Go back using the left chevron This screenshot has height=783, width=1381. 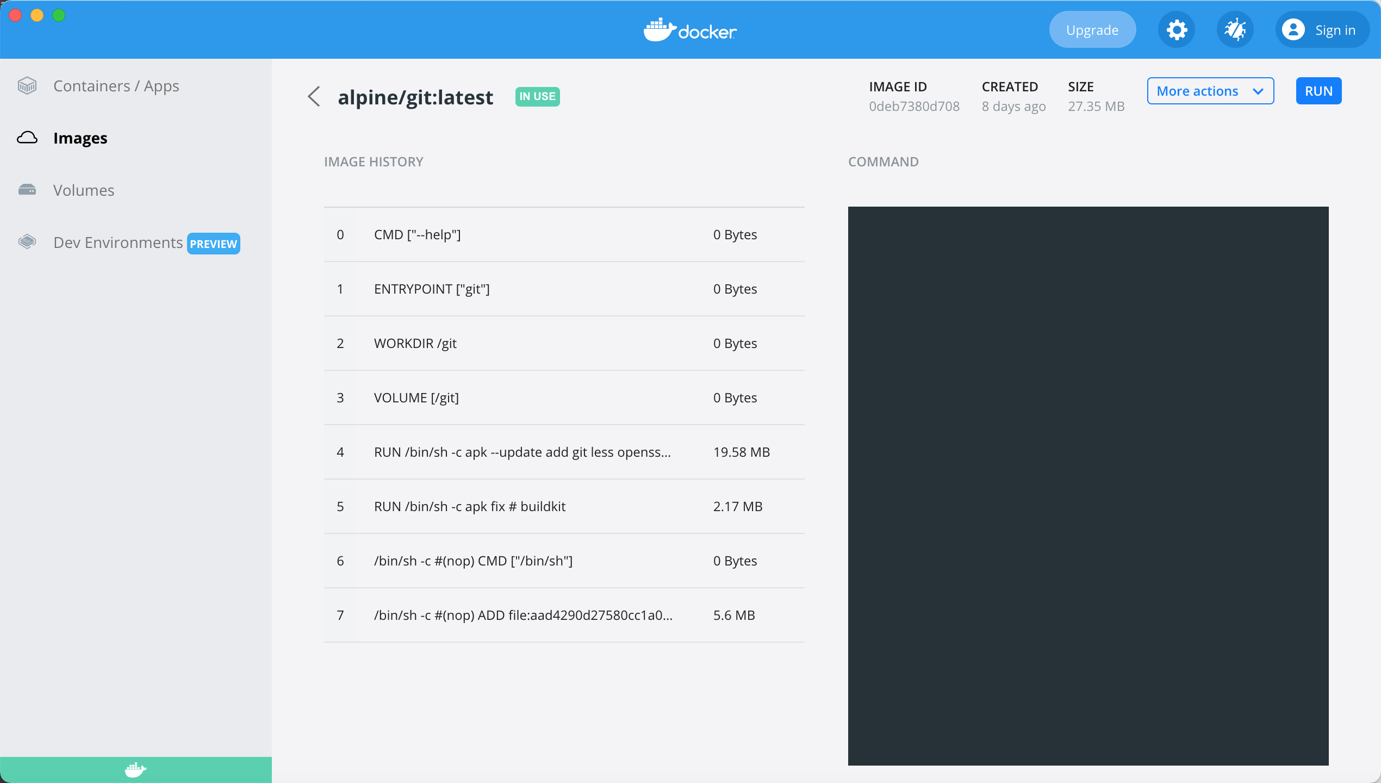[314, 97]
